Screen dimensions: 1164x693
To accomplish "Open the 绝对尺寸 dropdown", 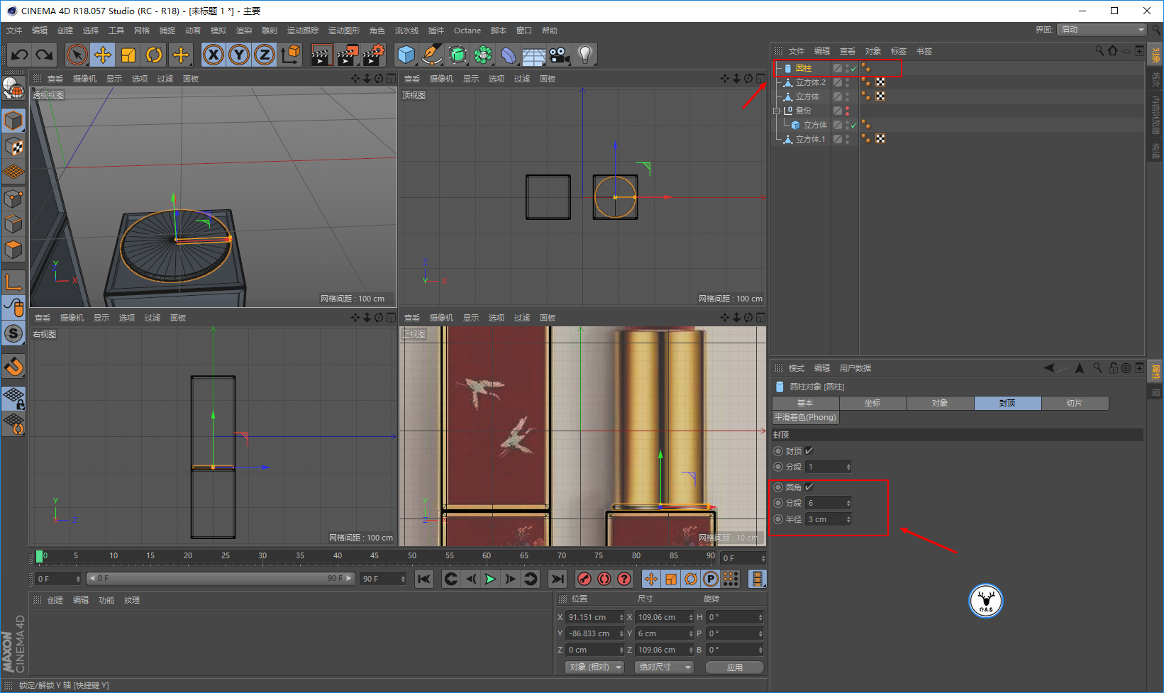I will pyautogui.click(x=665, y=667).
